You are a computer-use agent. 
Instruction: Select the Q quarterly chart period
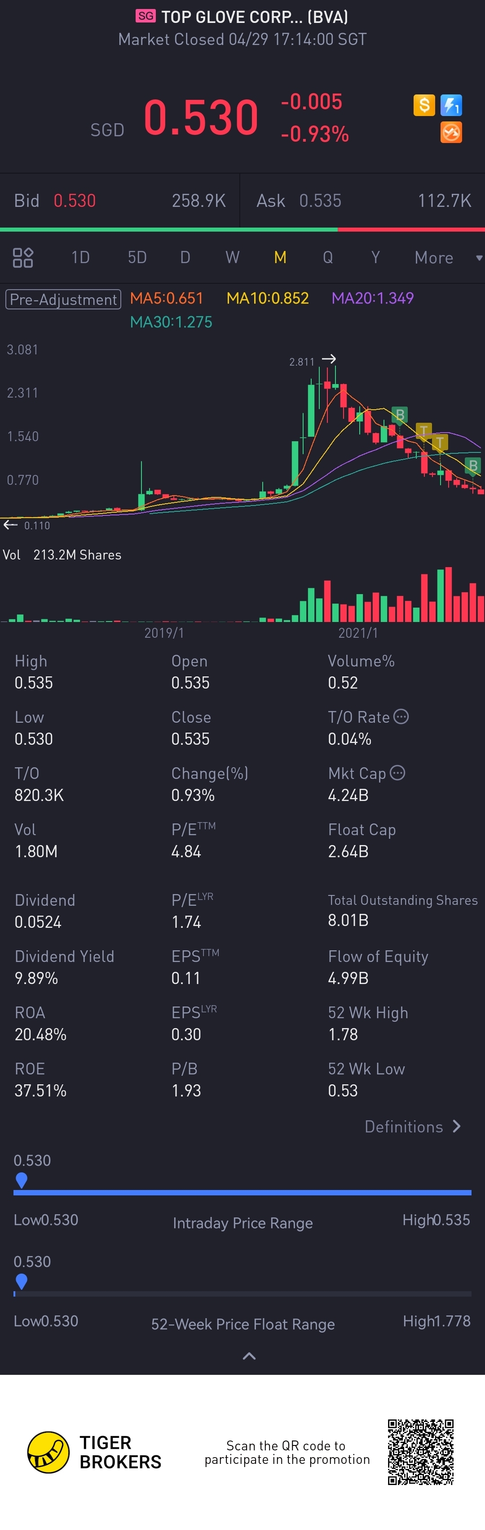tap(327, 258)
